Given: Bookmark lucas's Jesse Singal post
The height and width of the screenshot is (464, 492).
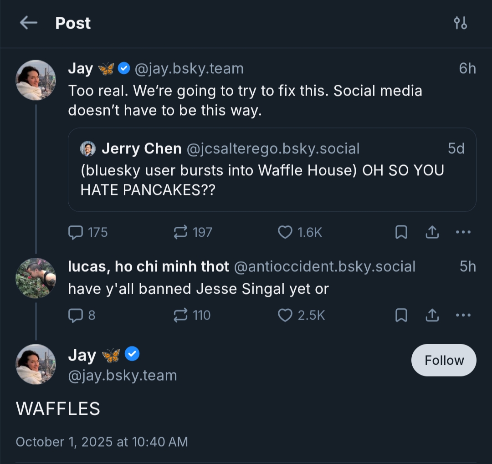Looking at the screenshot, I should click(x=401, y=315).
